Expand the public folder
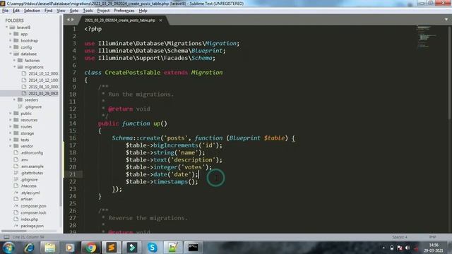The height and width of the screenshot is (254, 452). (11, 114)
